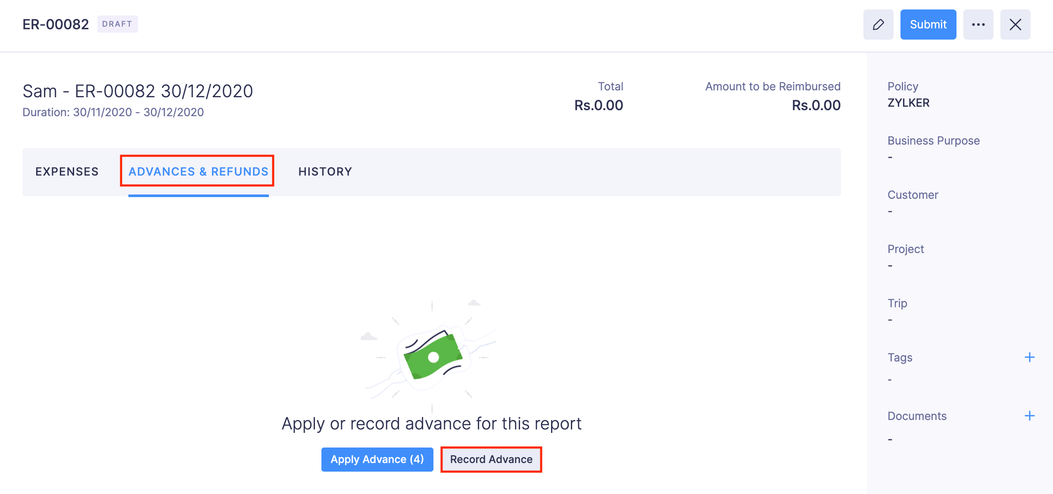Click the pencil edit icon
Screen dimensions: 1053x494
(878, 25)
